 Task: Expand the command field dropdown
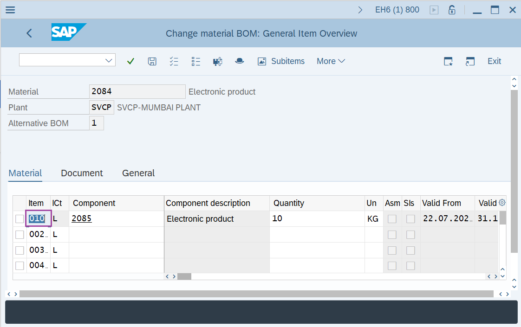(109, 61)
